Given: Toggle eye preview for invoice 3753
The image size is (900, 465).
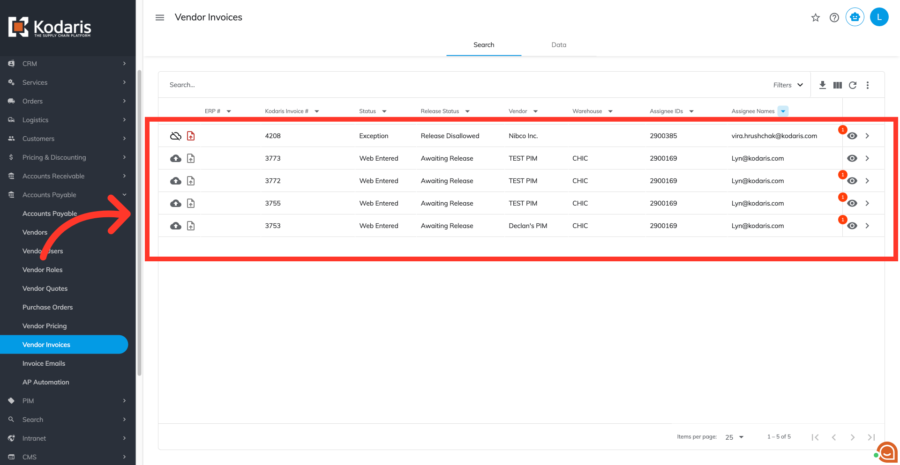Looking at the screenshot, I should [x=852, y=226].
